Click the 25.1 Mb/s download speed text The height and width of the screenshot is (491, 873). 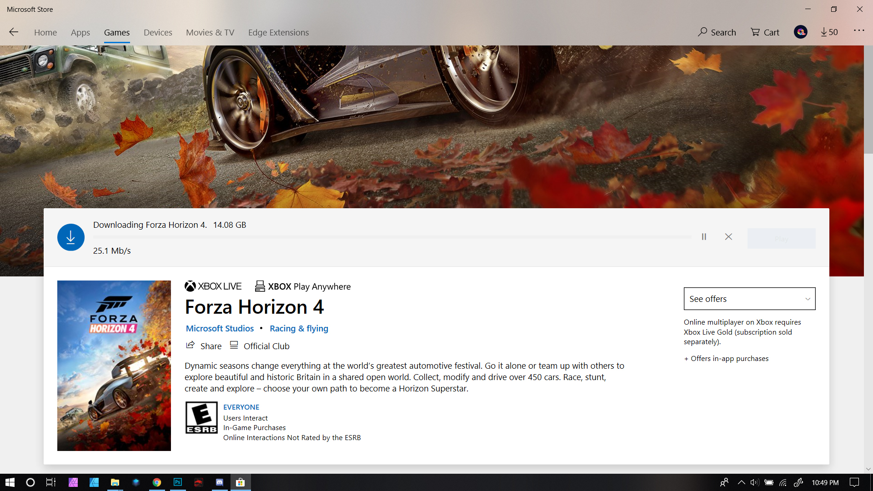tap(112, 251)
